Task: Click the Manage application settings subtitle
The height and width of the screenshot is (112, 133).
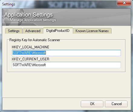Action: pyautogui.click(x=33, y=20)
